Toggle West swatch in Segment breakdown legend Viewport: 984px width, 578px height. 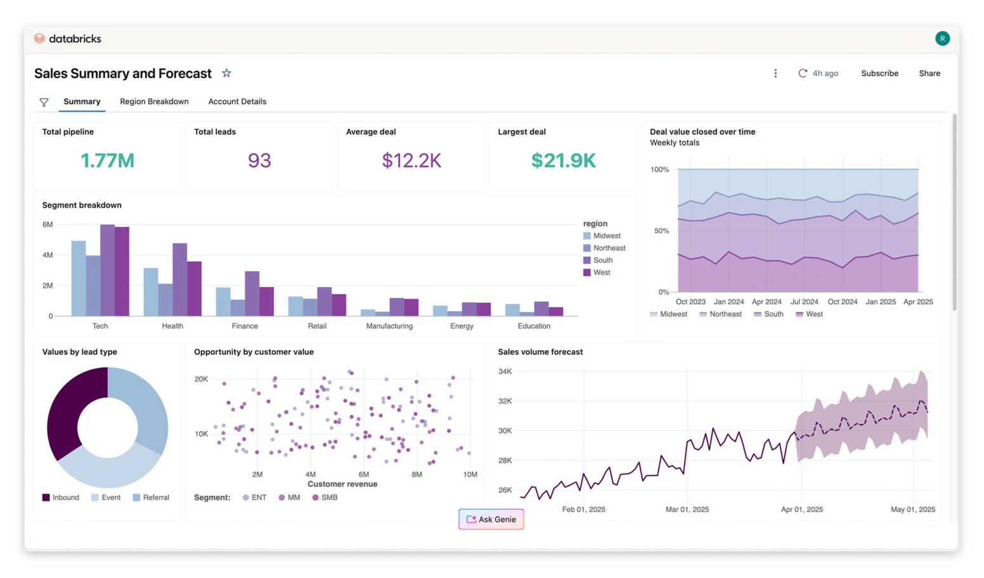click(x=586, y=273)
